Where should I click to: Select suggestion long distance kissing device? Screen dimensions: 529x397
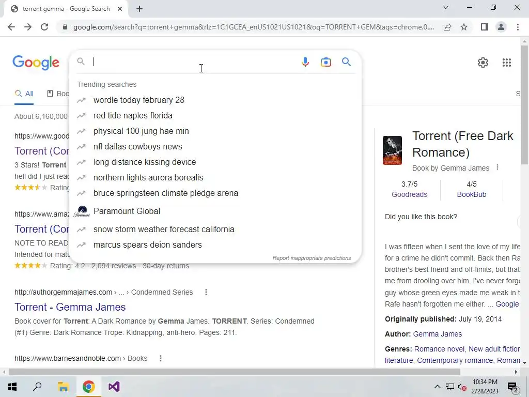point(215,162)
